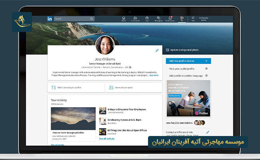Open the Notifications bell icon
Viewport: 260px width, 160px height.
tap(170, 19)
